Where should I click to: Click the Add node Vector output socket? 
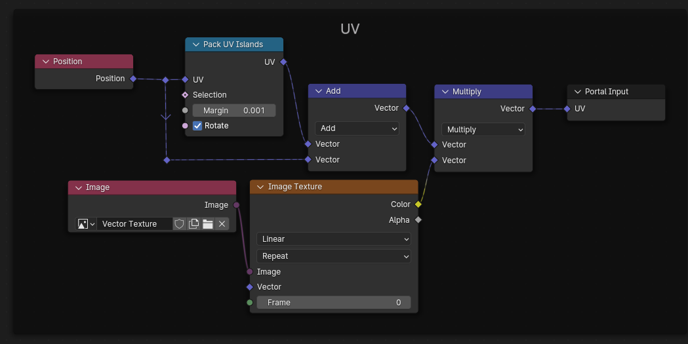(406, 108)
